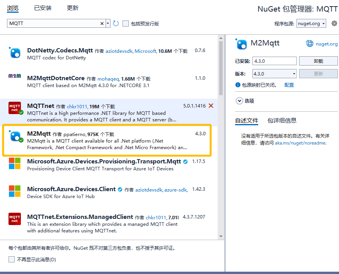Open the 程序包源 nuget.org dropdown
The height and width of the screenshot is (274, 339).
click(311, 24)
